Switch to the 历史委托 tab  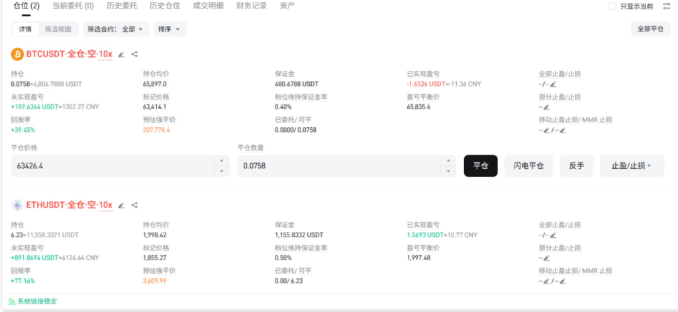[x=122, y=5]
